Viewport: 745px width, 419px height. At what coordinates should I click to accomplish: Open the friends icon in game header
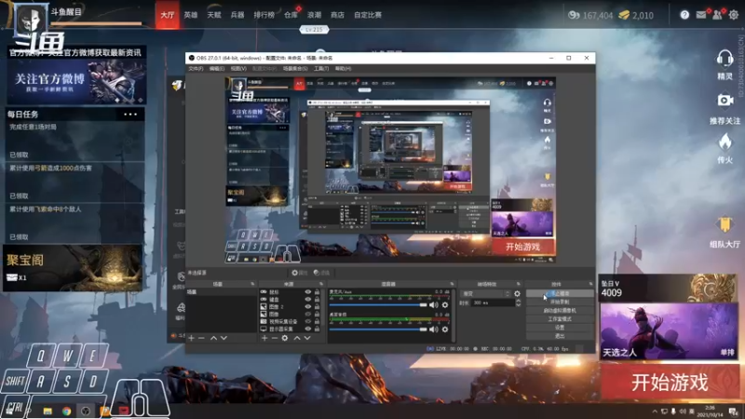tap(717, 15)
